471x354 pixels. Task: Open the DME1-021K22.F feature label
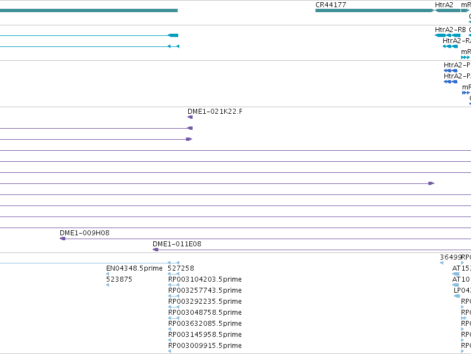click(215, 112)
